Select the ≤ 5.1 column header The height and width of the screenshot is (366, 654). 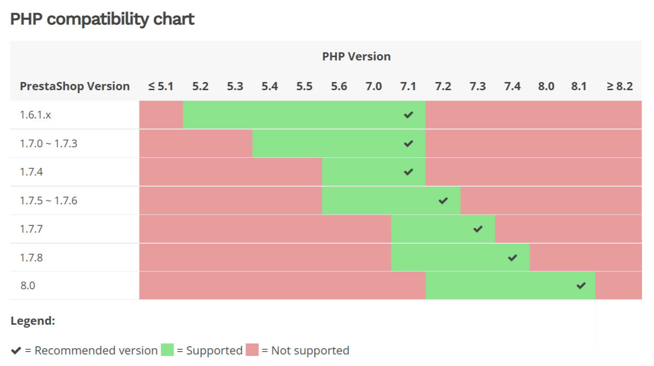click(x=161, y=86)
